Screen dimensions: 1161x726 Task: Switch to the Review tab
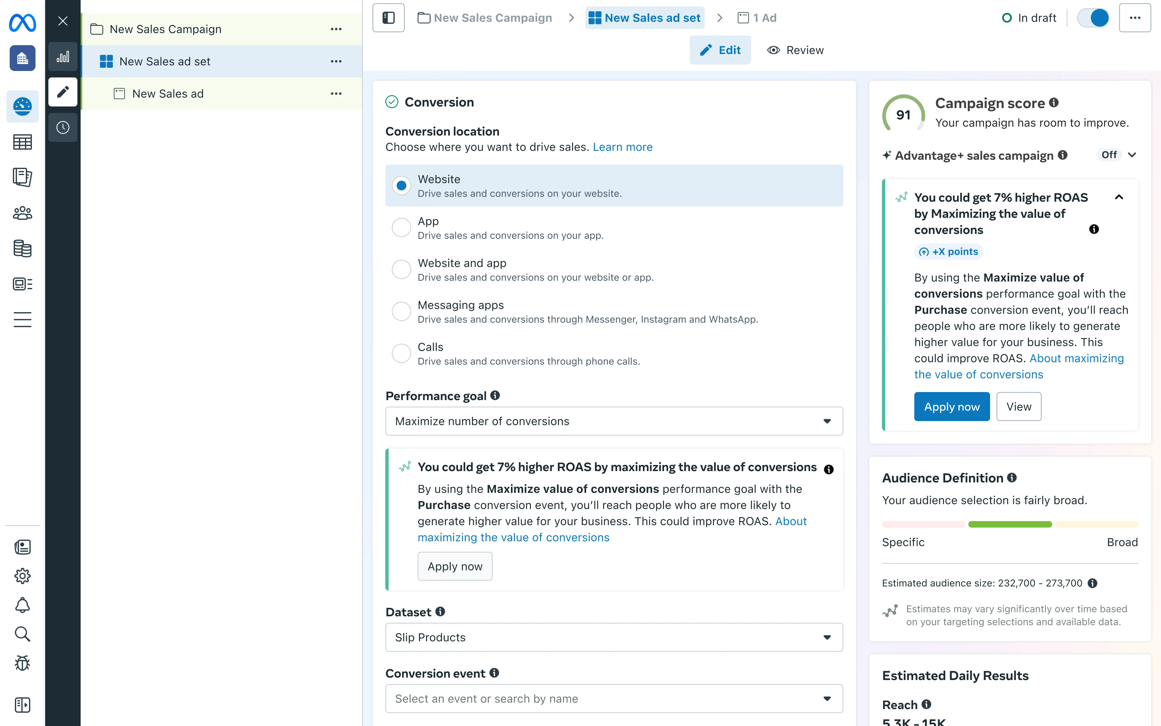(795, 50)
